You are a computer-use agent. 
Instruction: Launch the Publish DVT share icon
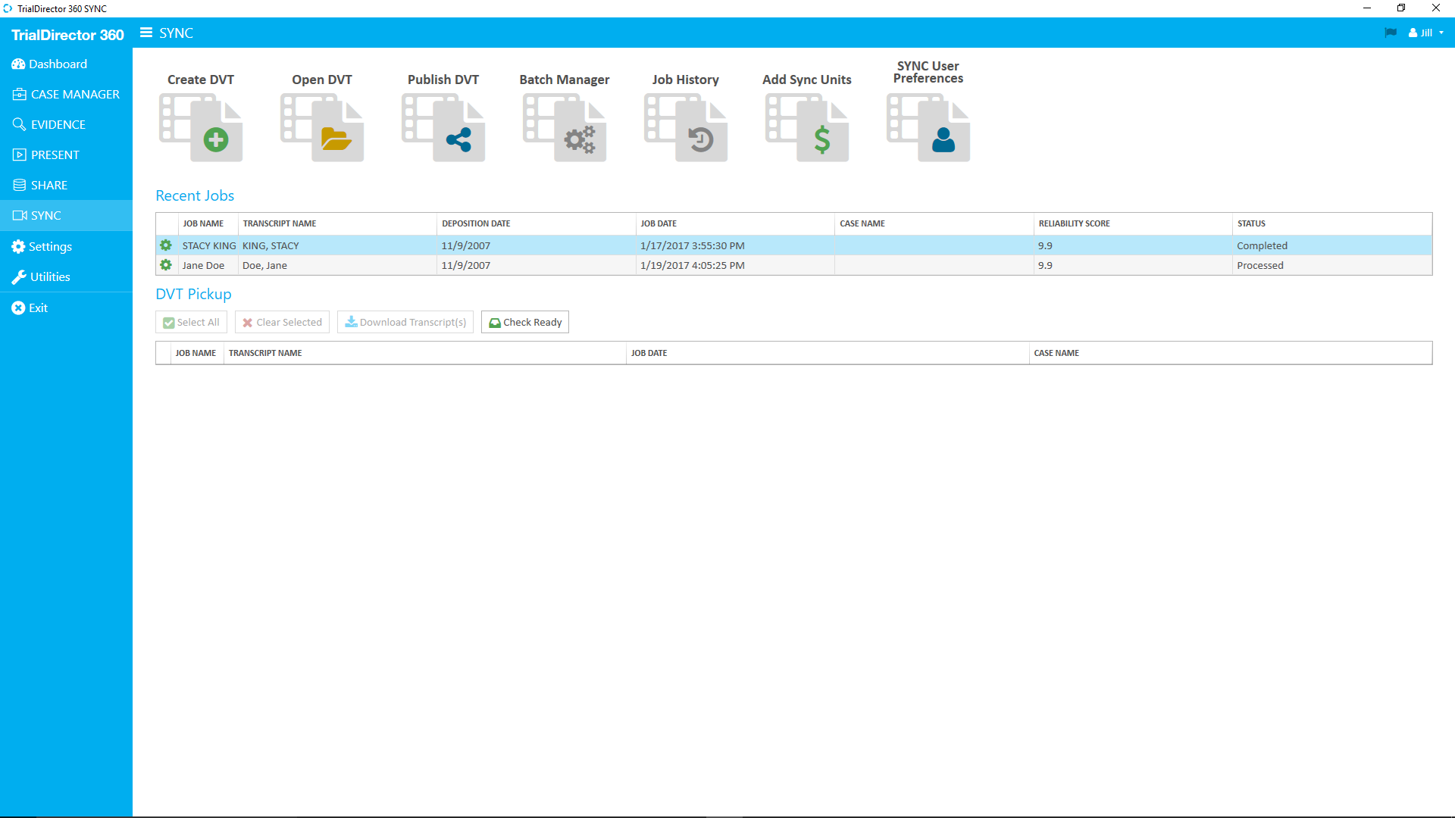click(443, 127)
